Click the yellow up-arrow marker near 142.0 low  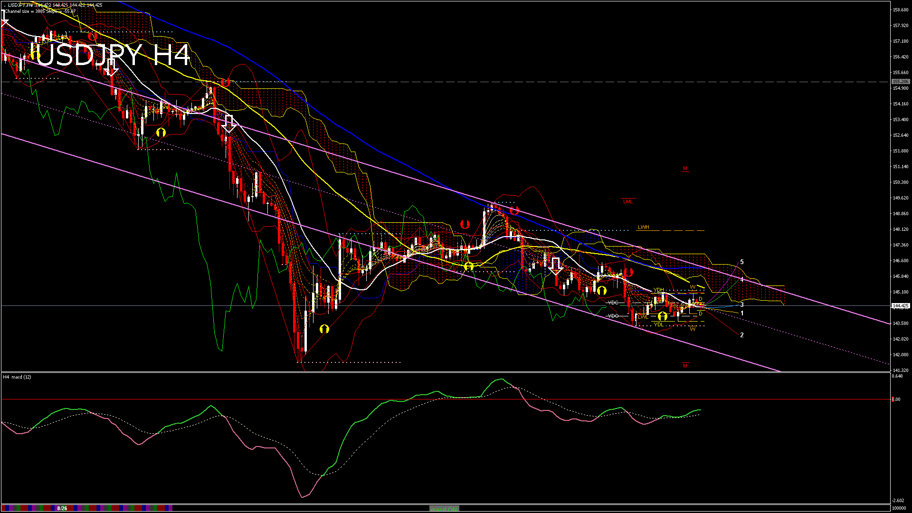324,329
